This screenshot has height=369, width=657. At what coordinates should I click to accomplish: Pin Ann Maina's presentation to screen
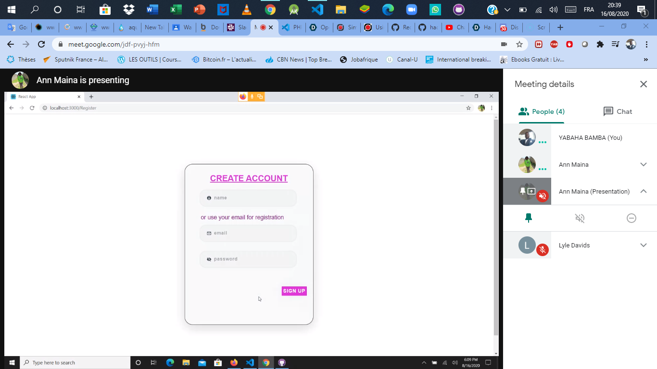[x=529, y=218]
